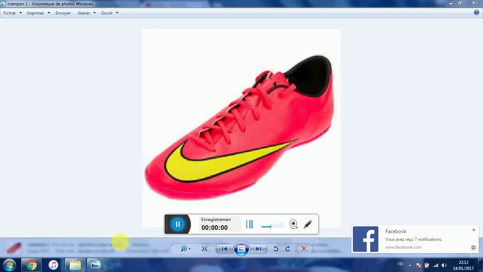
Task: Adjust the recorder volume slider
Action: coord(272,226)
